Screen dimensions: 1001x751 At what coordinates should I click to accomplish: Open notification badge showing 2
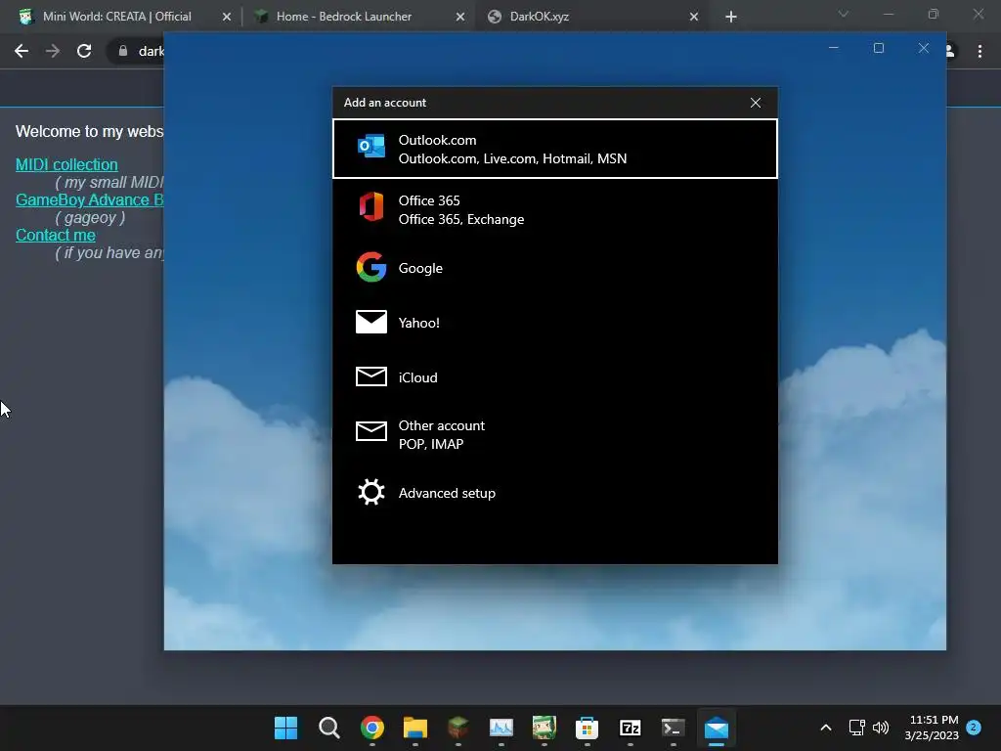point(974,727)
